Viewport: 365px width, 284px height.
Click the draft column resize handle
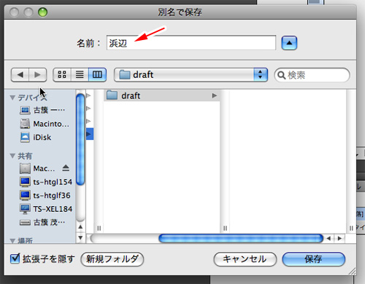coord(225,228)
